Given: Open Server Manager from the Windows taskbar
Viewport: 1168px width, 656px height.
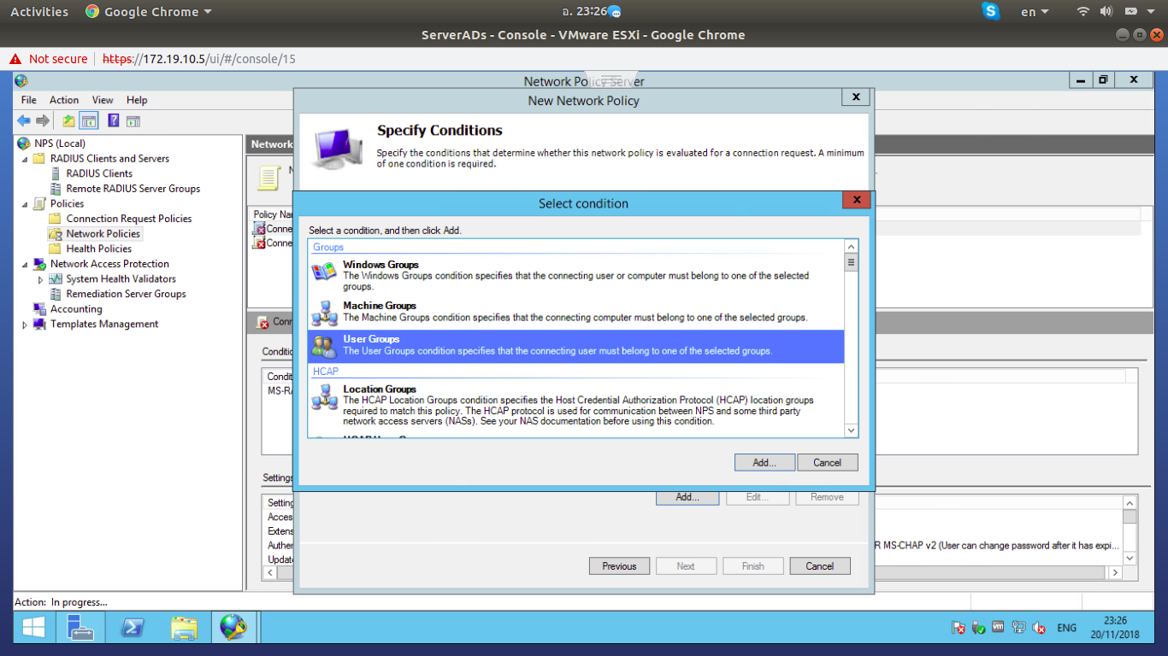Looking at the screenshot, I should [x=80, y=628].
